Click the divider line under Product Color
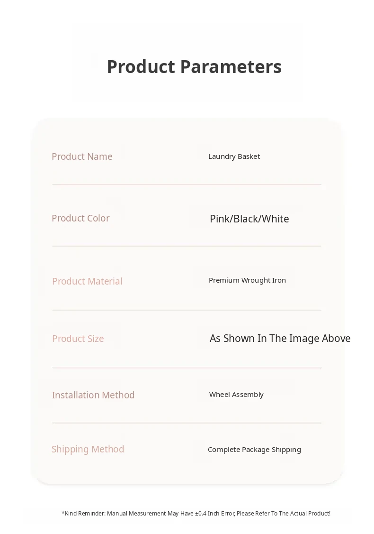This screenshot has width=374, height=534. (187, 246)
